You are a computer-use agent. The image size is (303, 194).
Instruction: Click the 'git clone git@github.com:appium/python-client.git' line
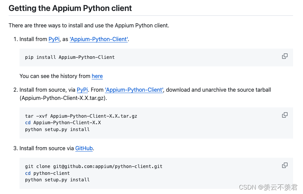tap(94, 166)
